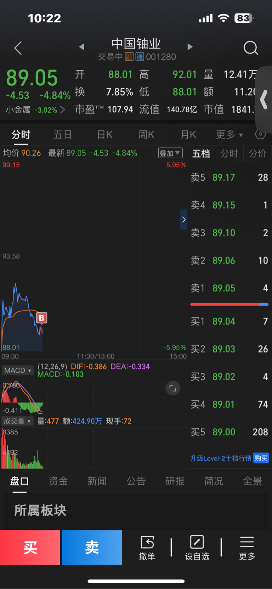The image size is (272, 589).
Task: Open the search magnifier icon
Action: (x=251, y=48)
